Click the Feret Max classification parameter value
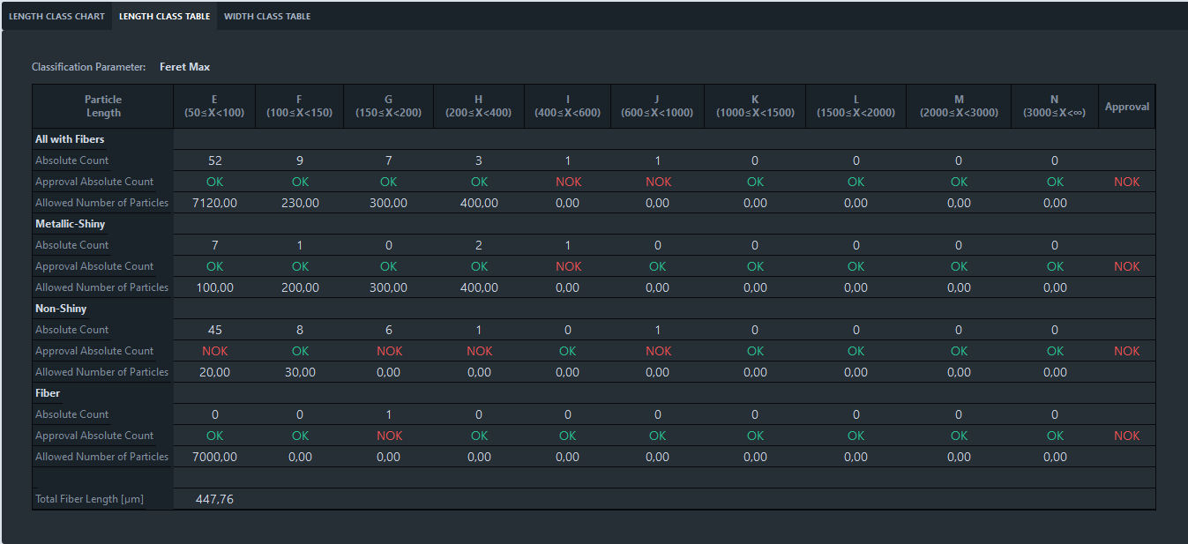Screen dimensions: 1188x544 (x=184, y=67)
